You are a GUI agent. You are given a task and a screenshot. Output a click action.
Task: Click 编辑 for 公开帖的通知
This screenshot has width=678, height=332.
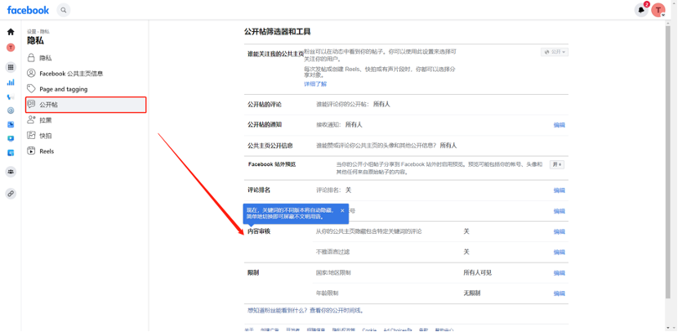[559, 125]
